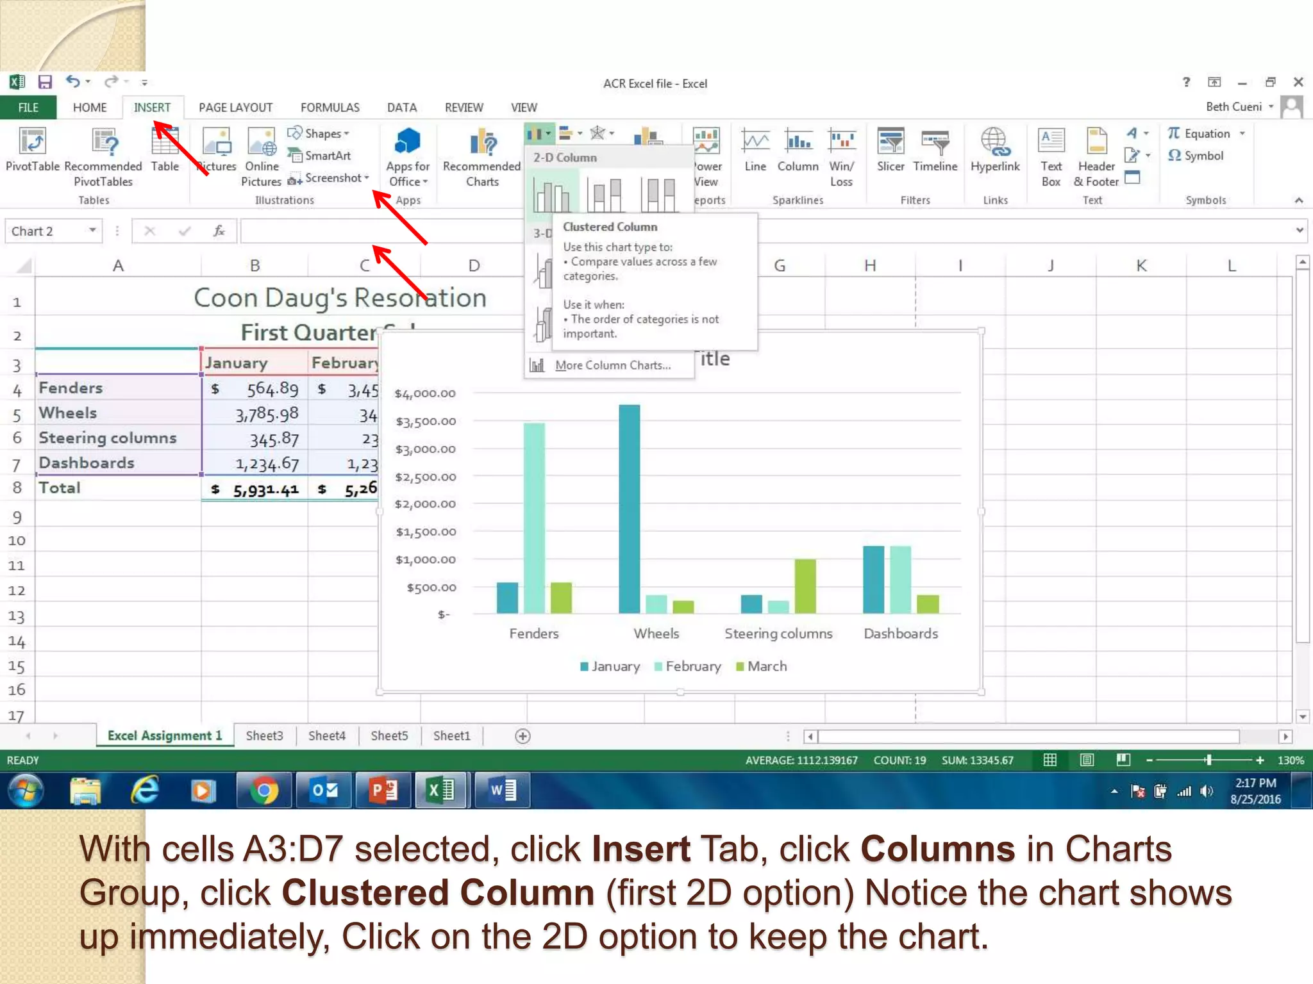
Task: Open Recommended PivotTables
Action: click(x=103, y=157)
